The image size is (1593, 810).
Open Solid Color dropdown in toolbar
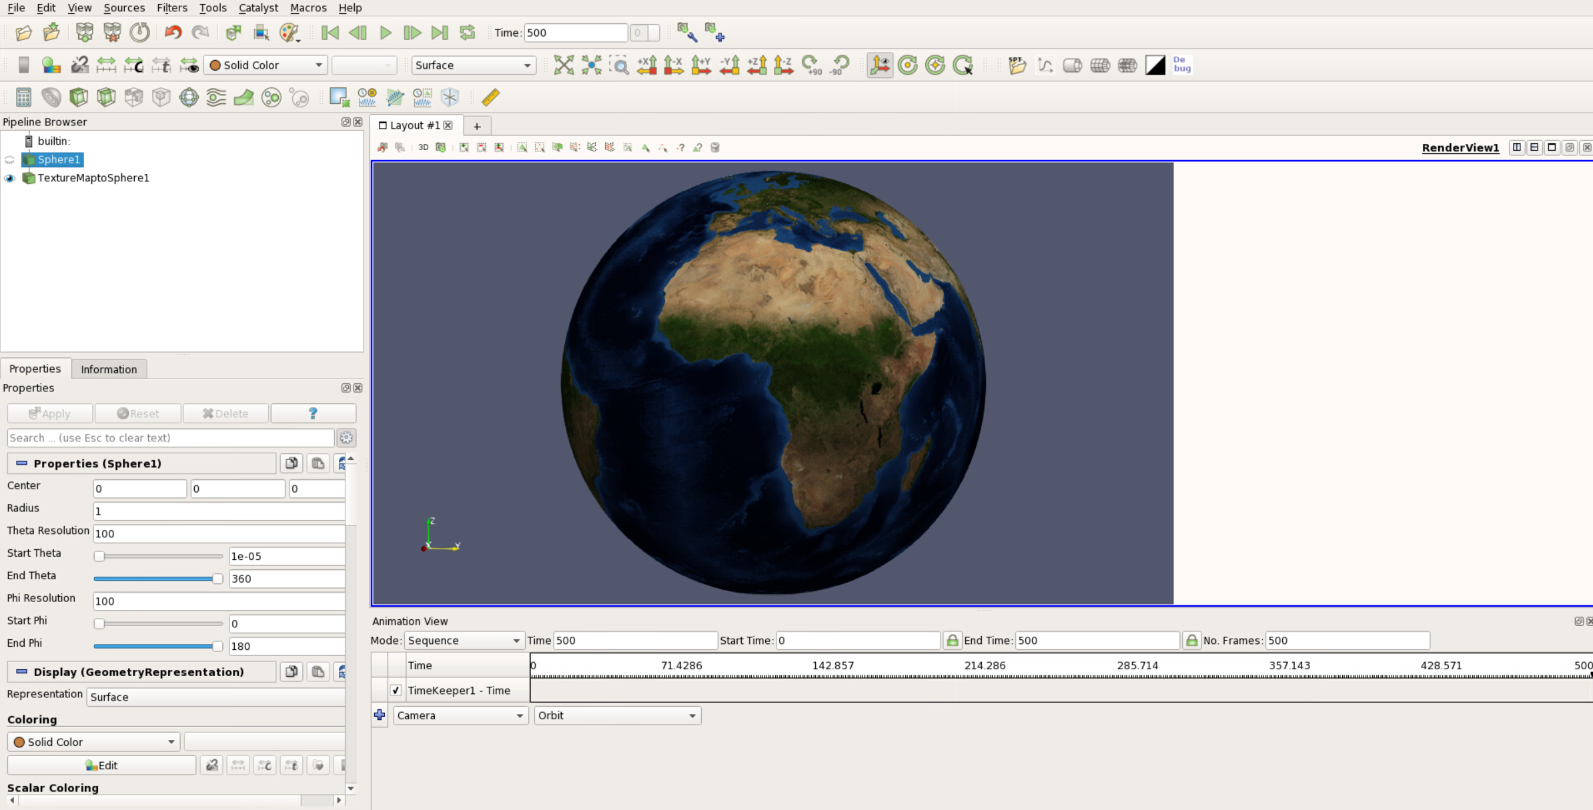[x=265, y=65]
